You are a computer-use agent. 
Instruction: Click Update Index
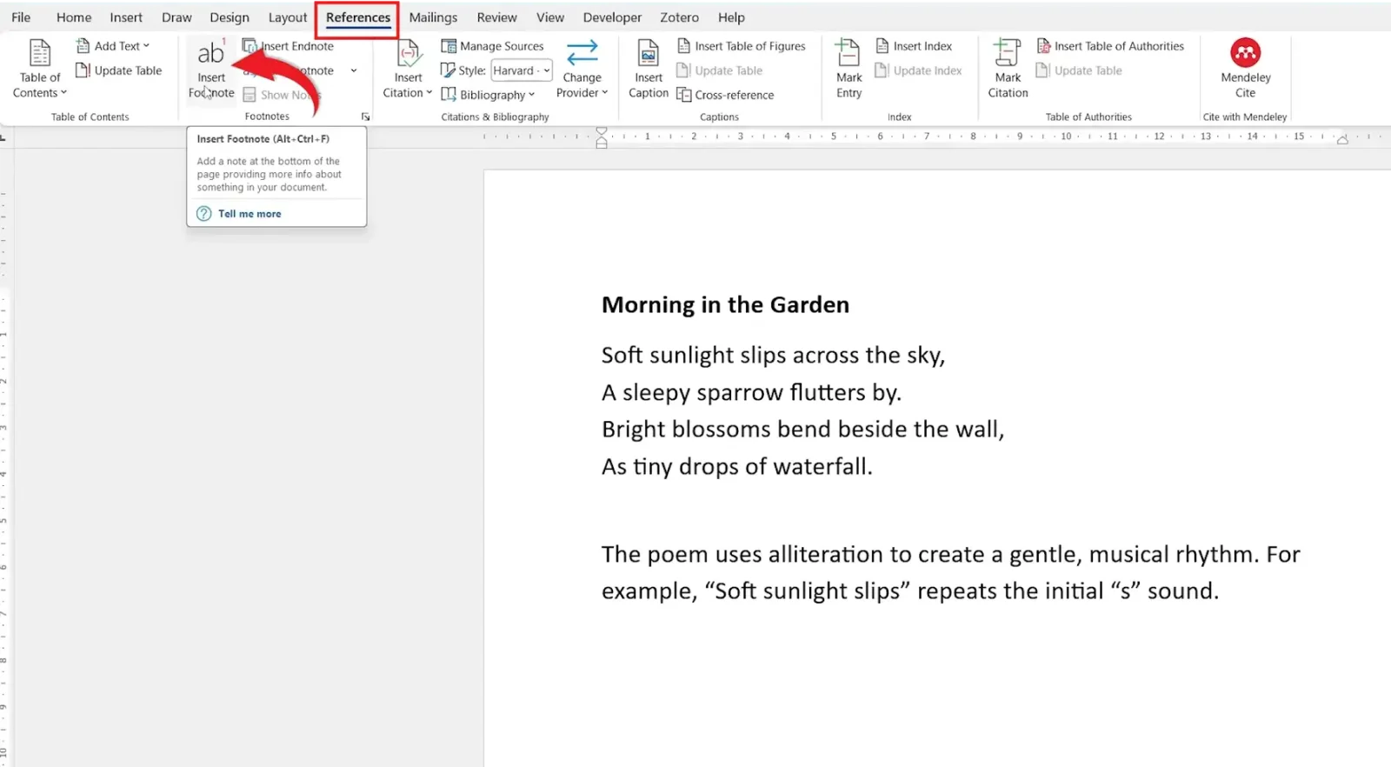tap(919, 70)
